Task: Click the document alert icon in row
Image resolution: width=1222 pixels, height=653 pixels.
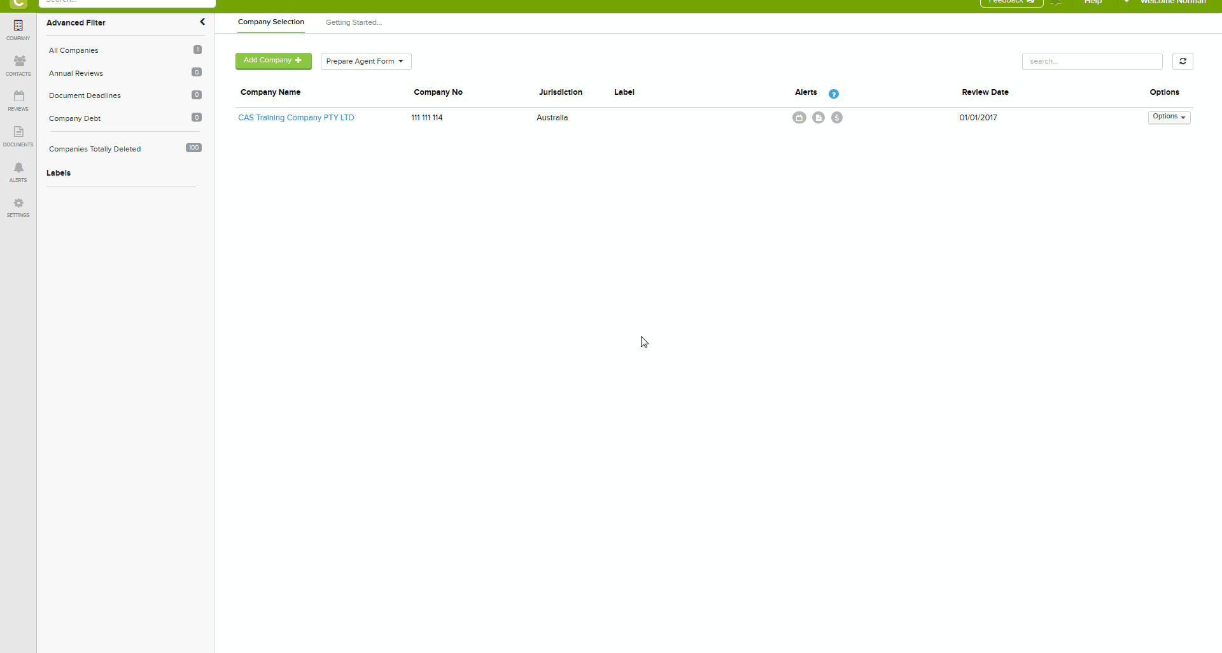Action: 818,118
